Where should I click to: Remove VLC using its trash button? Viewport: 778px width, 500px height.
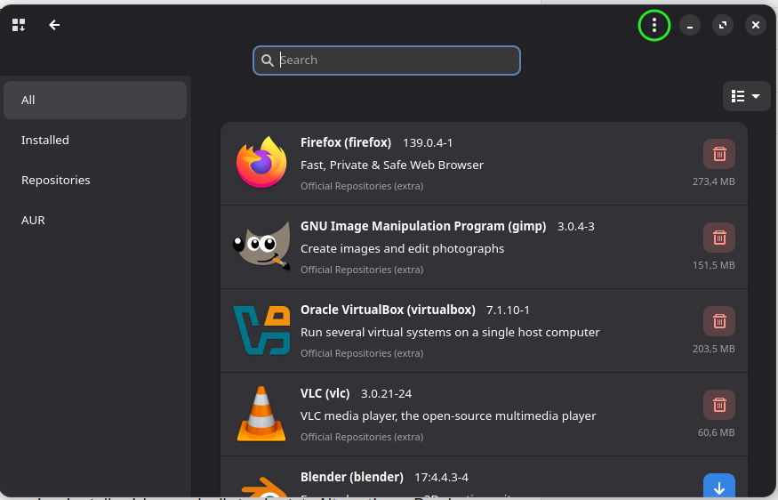pyautogui.click(x=719, y=405)
